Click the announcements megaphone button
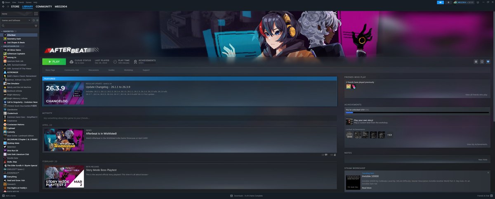495x199 pixels. pyautogui.click(x=441, y=2)
